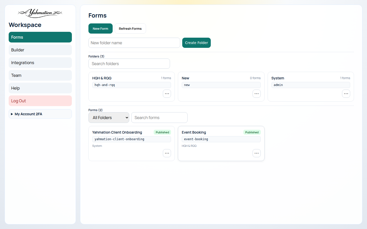The width and height of the screenshot is (367, 229).
Task: Open the All Folders filter dropdown
Action: (x=109, y=118)
